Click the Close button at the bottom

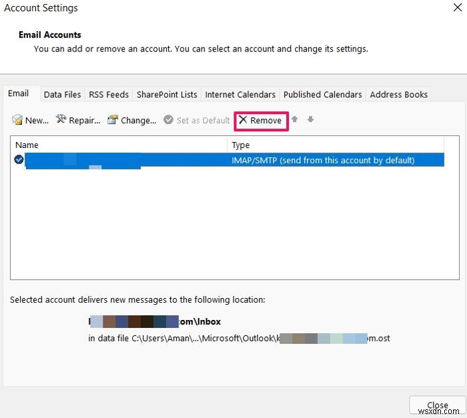pos(437,405)
